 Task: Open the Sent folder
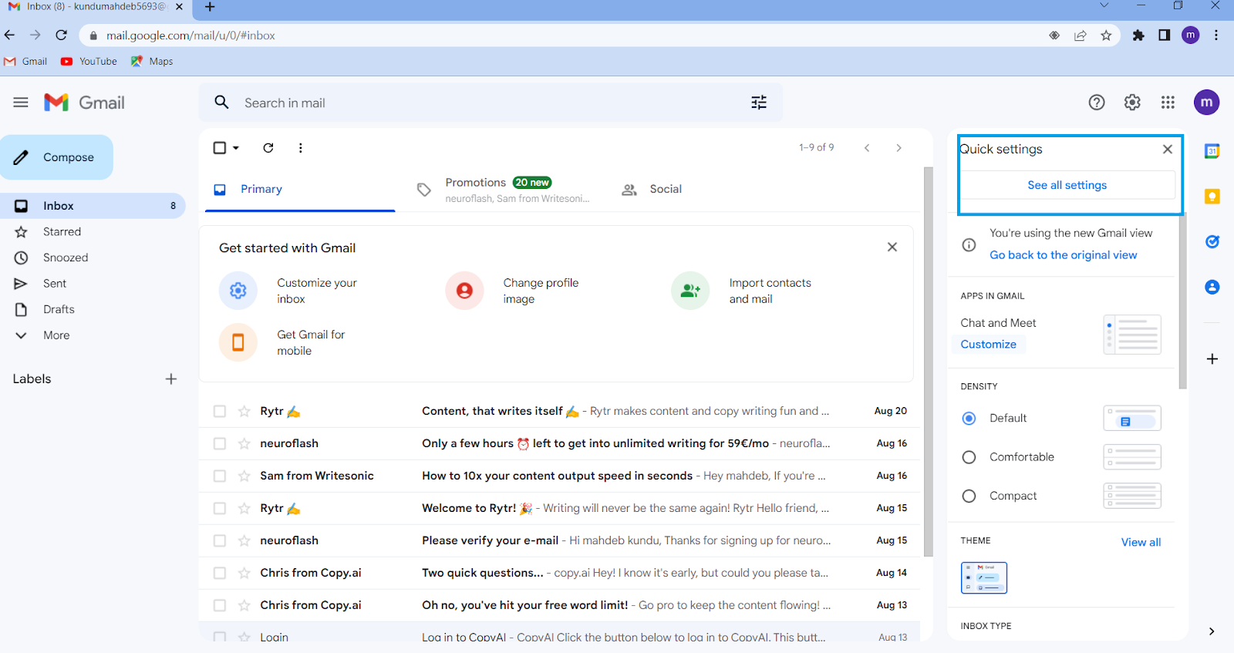click(93, 284)
